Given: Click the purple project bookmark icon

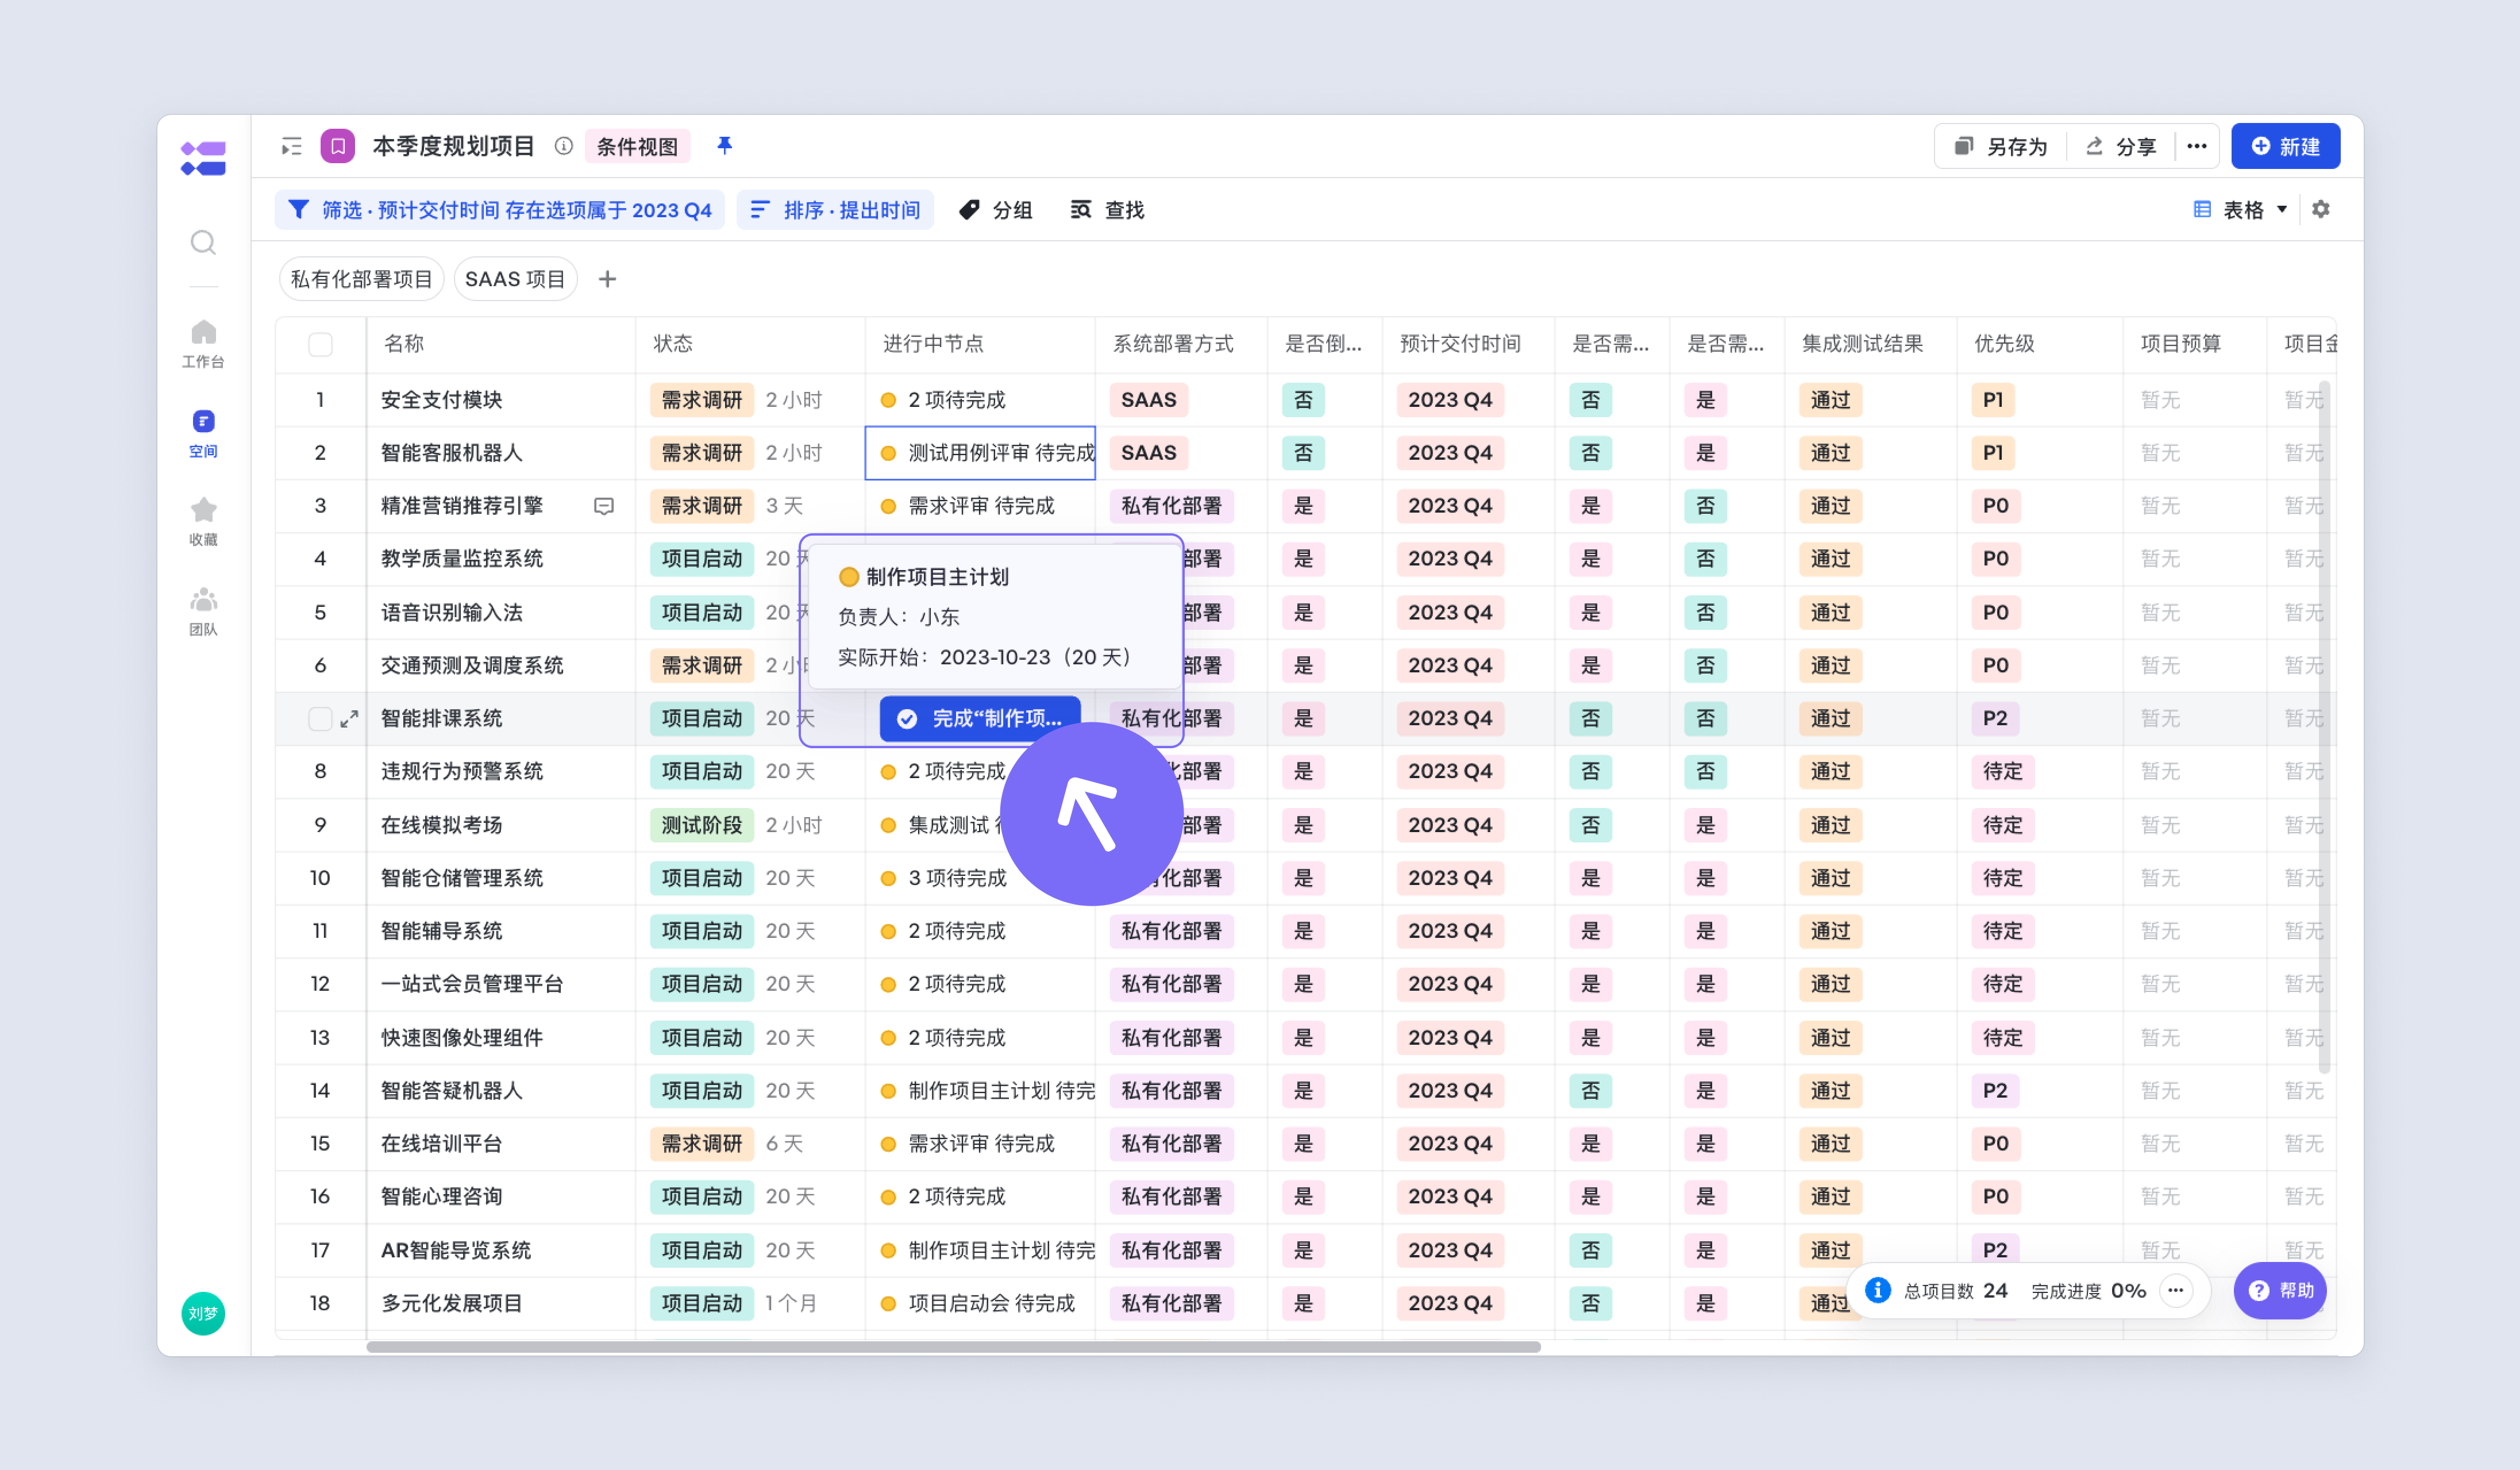Looking at the screenshot, I should [338, 146].
